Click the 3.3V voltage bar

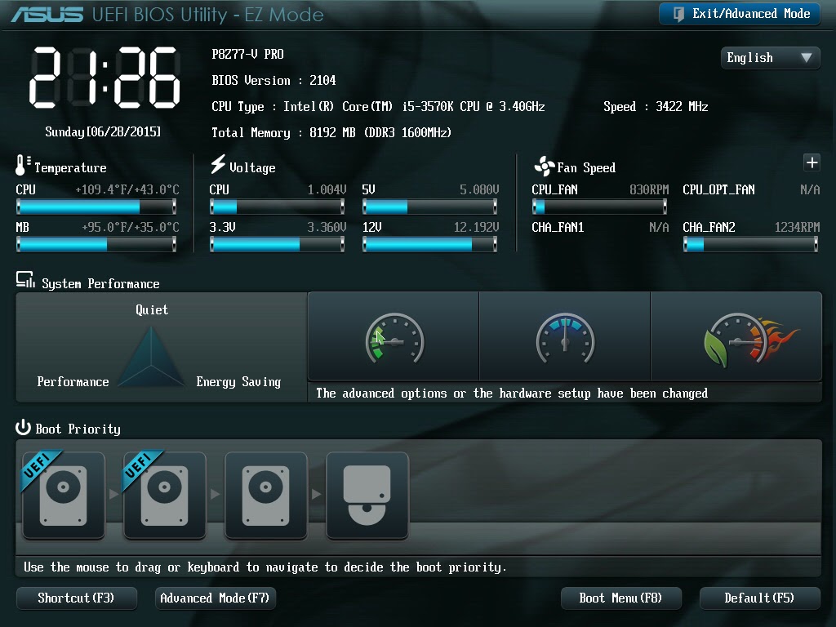pos(278,244)
